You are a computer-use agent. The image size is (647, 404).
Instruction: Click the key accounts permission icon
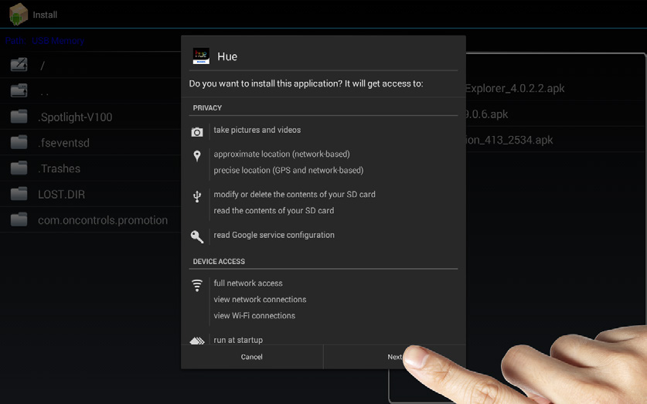(x=197, y=236)
